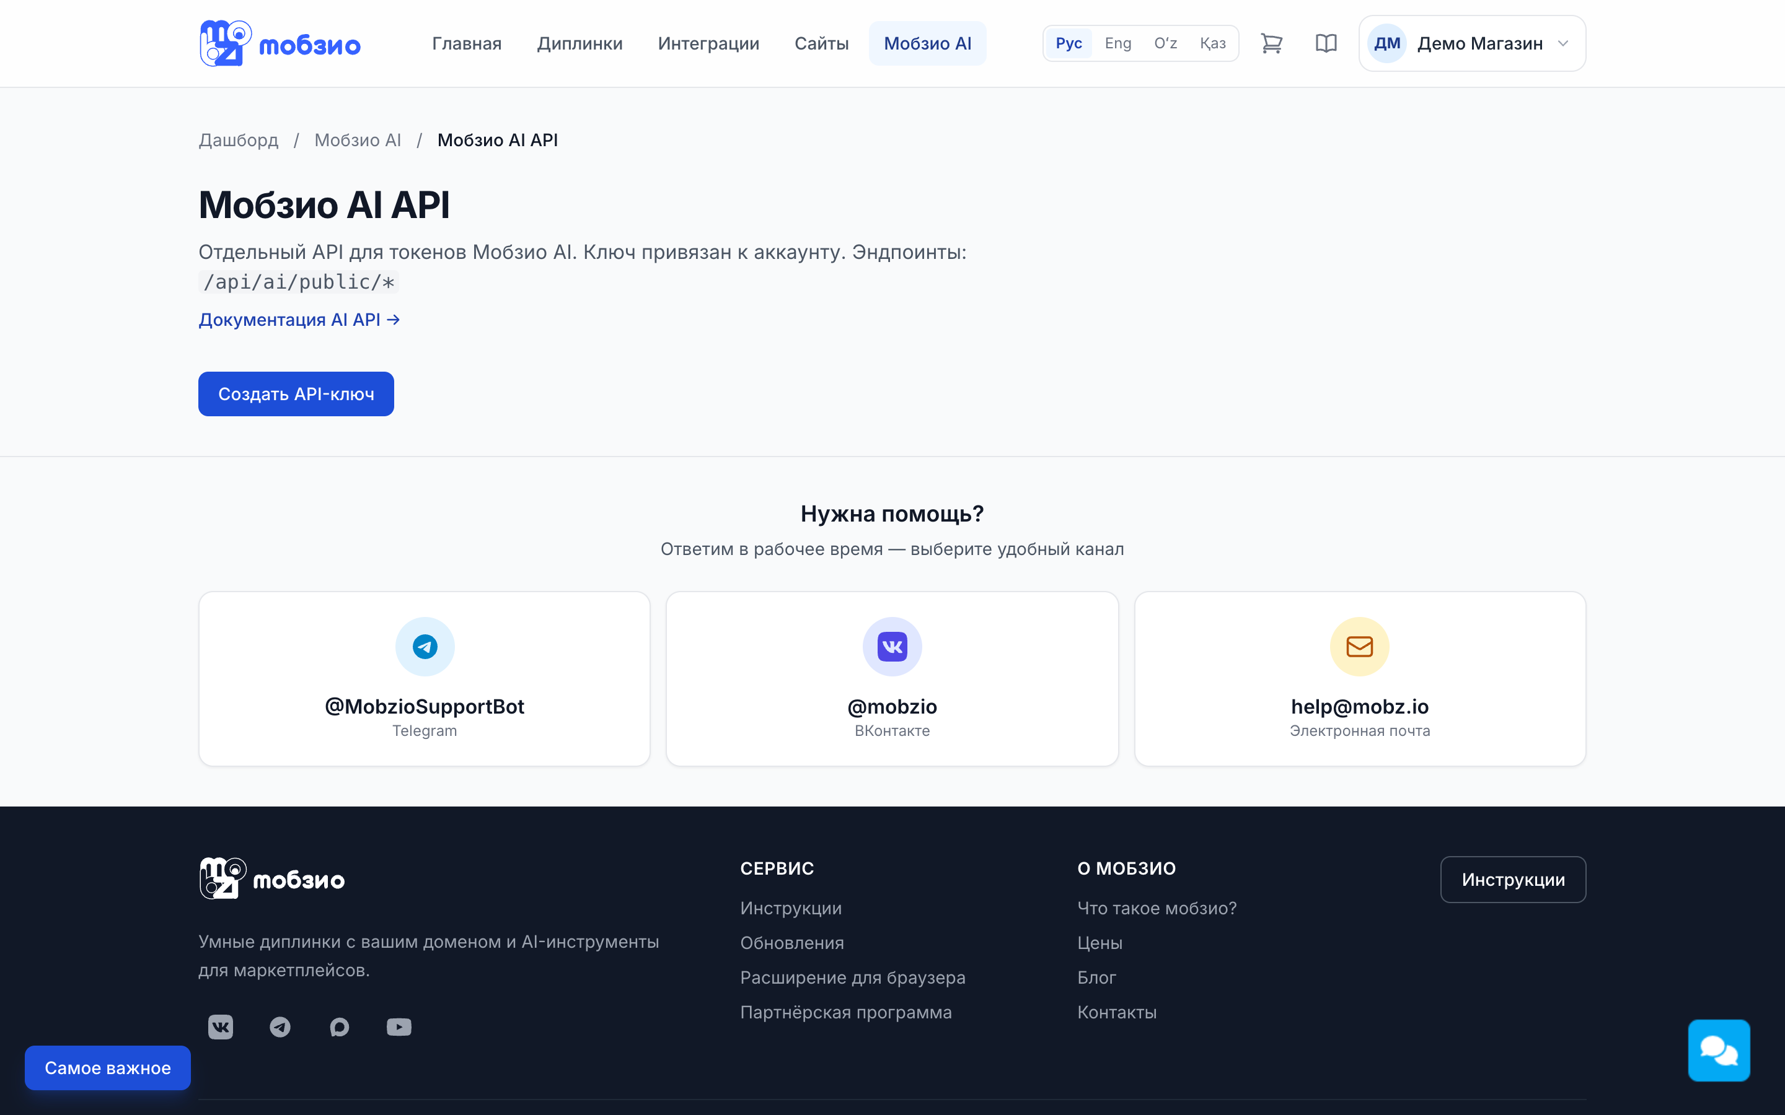This screenshot has height=1115, width=1785.
Task: Open the book icon in the header
Action: (1326, 43)
